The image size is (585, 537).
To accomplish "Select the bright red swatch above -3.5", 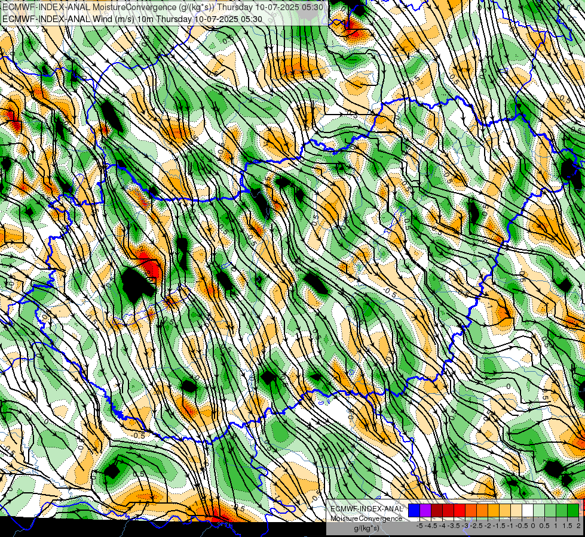I will tap(460, 510).
